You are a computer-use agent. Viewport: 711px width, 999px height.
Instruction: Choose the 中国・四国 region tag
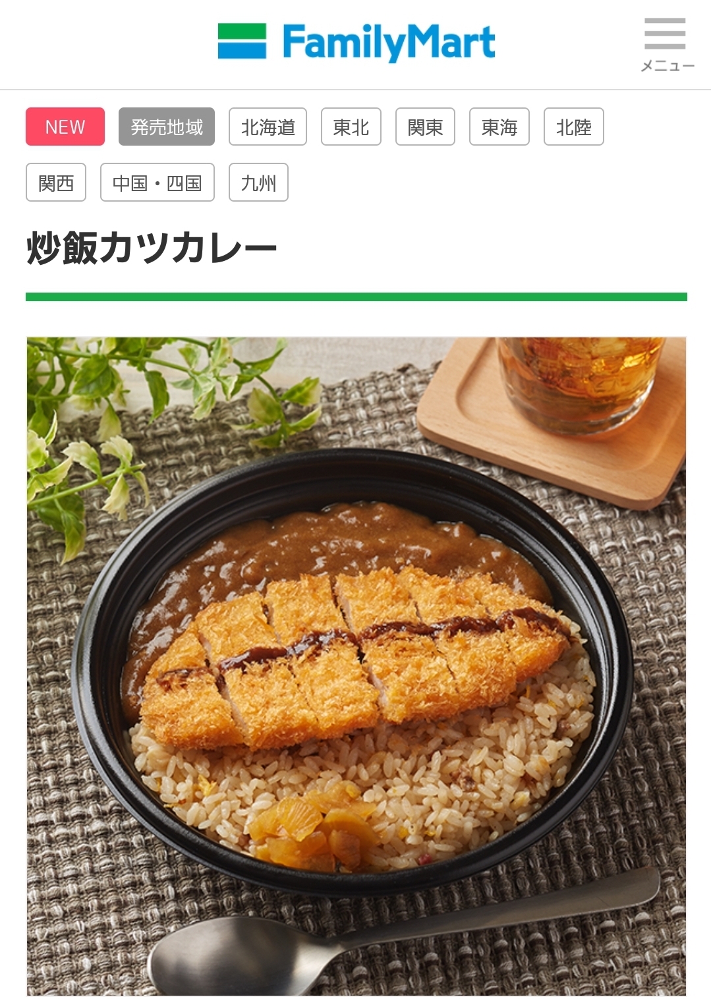(157, 183)
